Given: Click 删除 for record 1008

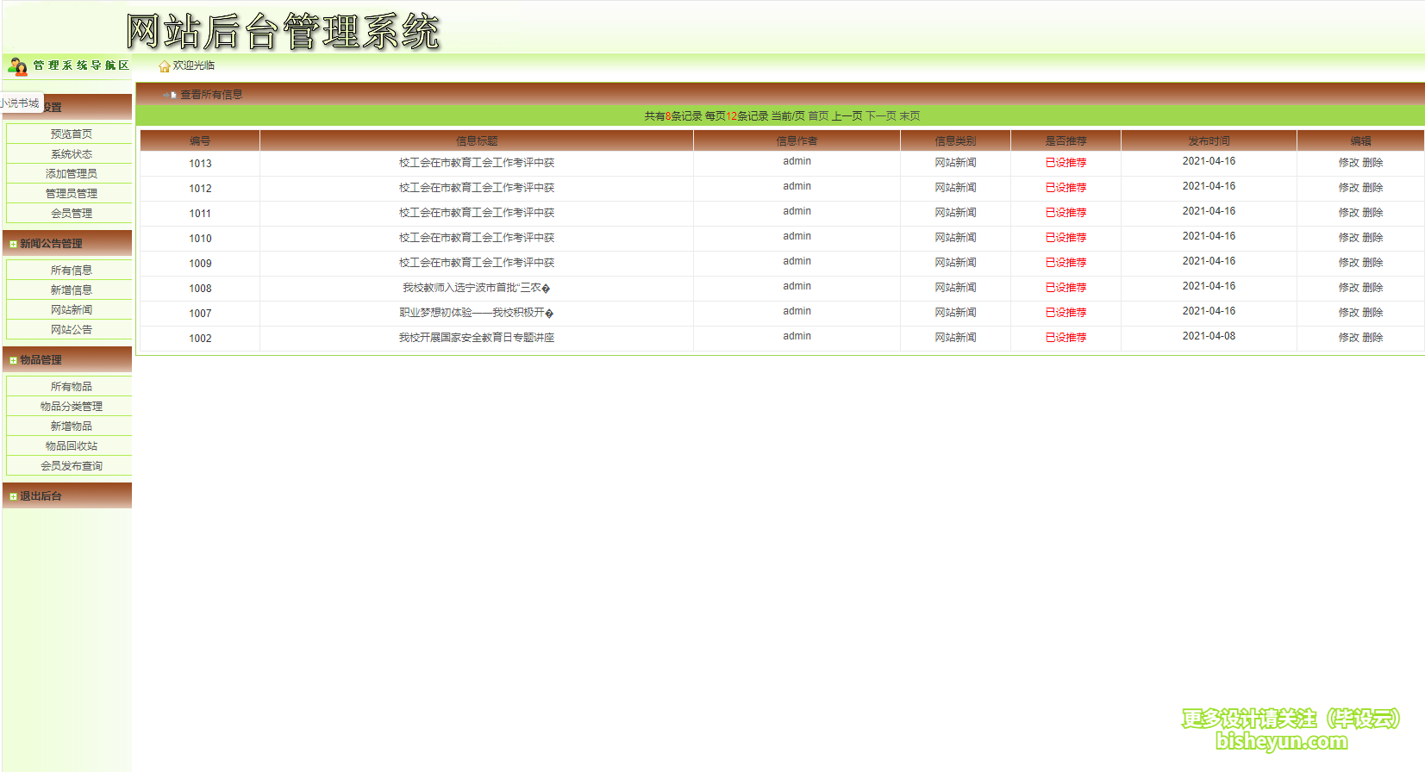Looking at the screenshot, I should pyautogui.click(x=1372, y=287).
